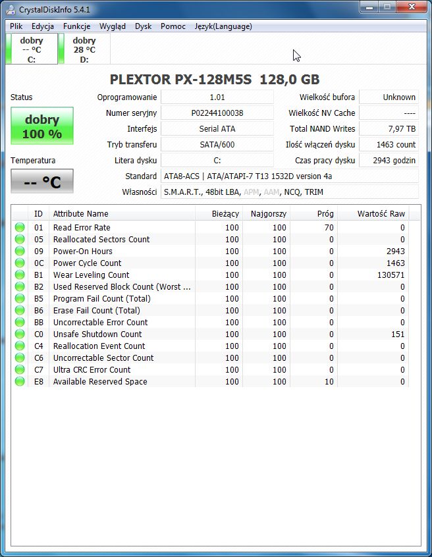Click the serial number field P02244100038
Image resolution: width=432 pixels, height=557 pixels.
217,113
